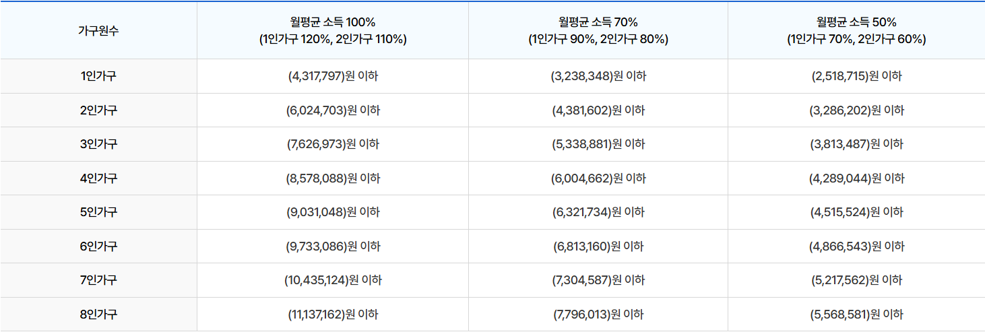This screenshot has height=332, width=985.
Task: Click the (4,866,543)원 이하 cell
Action: (856, 246)
